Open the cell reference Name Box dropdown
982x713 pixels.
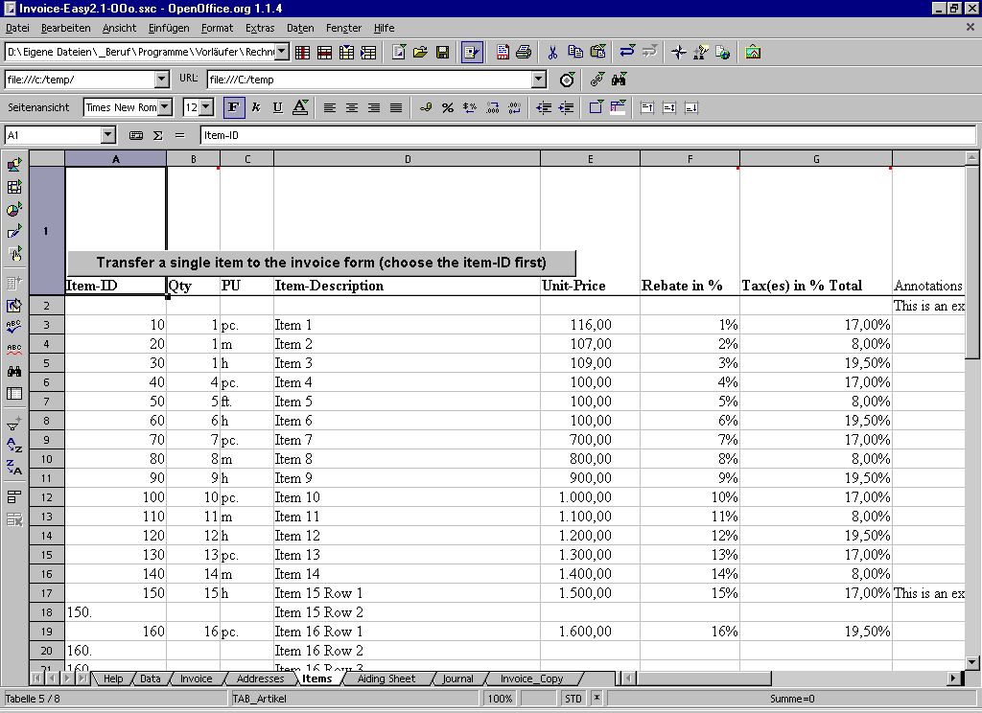tap(107, 136)
